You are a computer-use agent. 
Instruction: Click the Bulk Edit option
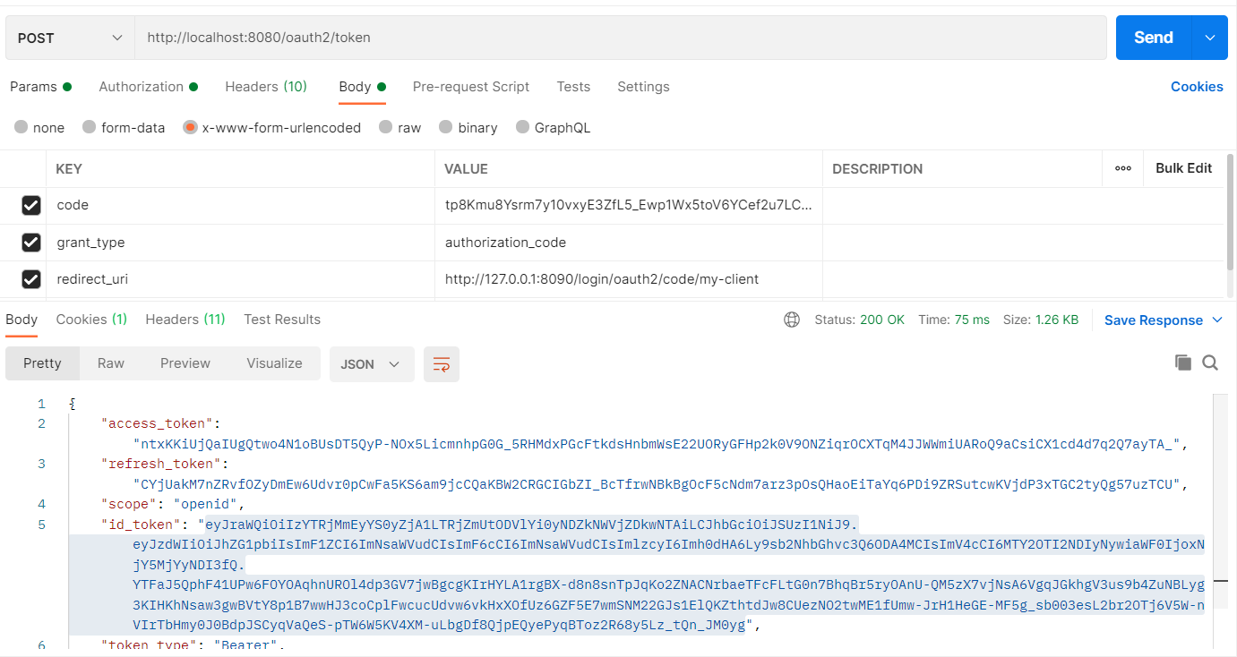(1184, 168)
